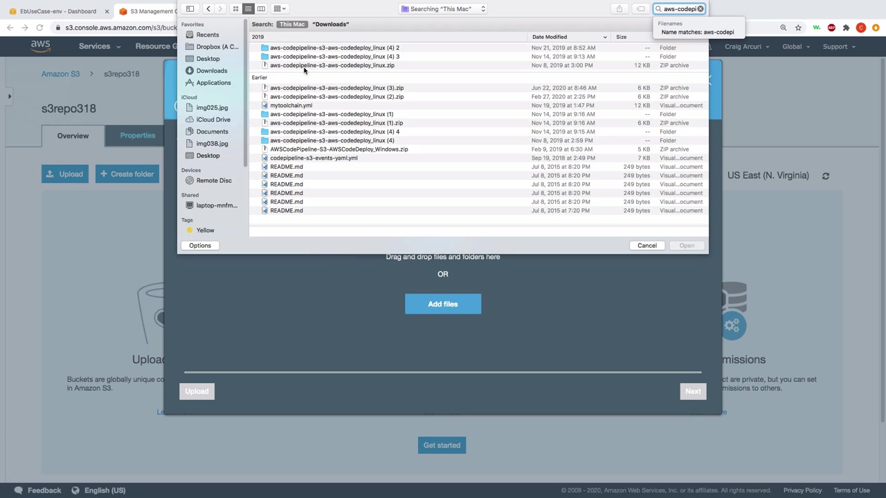Choose the 'Name matches: aws-codepi' suggestion
886x498 pixels.
[x=697, y=32]
